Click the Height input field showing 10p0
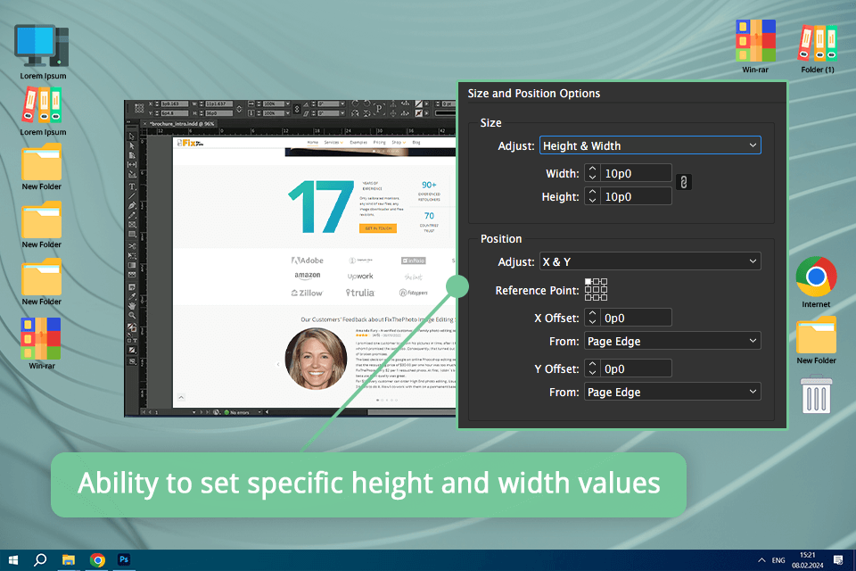Viewport: 856px width, 571px height. click(x=636, y=196)
